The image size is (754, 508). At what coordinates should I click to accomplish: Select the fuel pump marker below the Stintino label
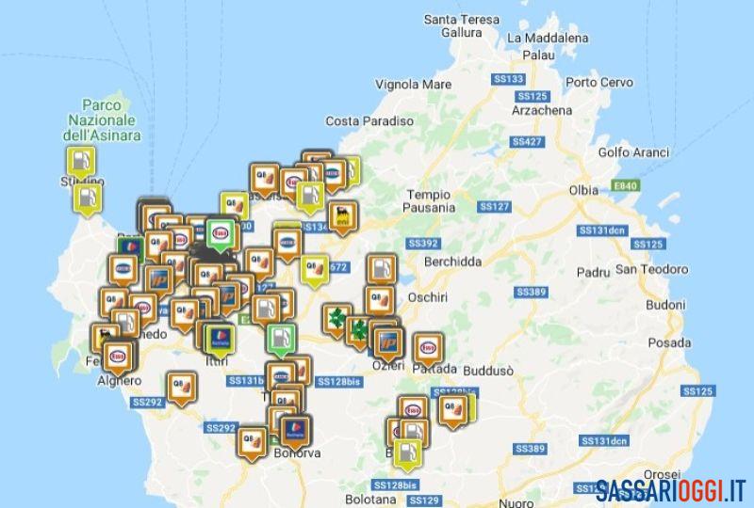88,199
